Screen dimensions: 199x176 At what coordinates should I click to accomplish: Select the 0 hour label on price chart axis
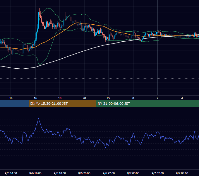[x=133, y=98]
